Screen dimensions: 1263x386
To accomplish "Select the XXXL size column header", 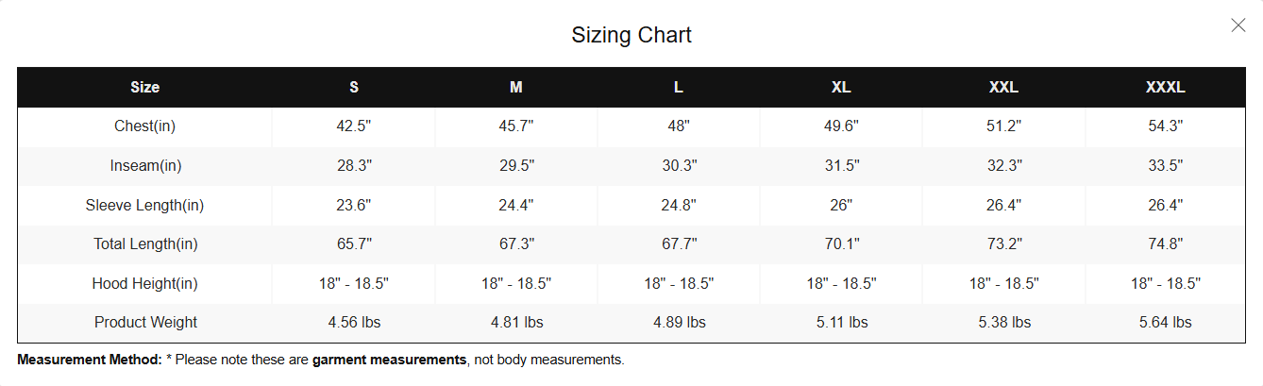I will (1166, 87).
